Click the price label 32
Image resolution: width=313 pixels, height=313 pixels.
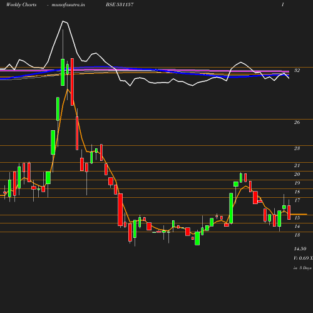click(297, 70)
